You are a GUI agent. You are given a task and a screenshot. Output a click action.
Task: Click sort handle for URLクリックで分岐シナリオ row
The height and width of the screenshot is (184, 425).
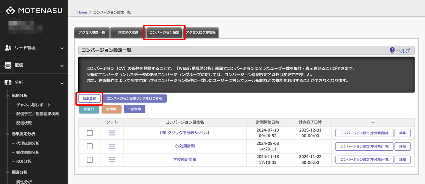click(112, 133)
